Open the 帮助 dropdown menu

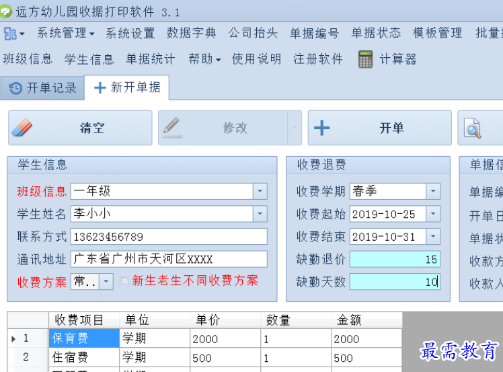click(204, 59)
